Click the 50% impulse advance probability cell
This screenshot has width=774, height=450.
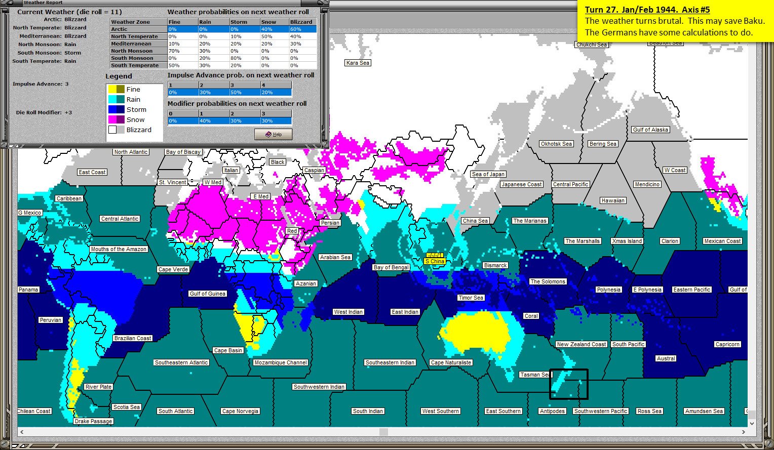tap(245, 92)
